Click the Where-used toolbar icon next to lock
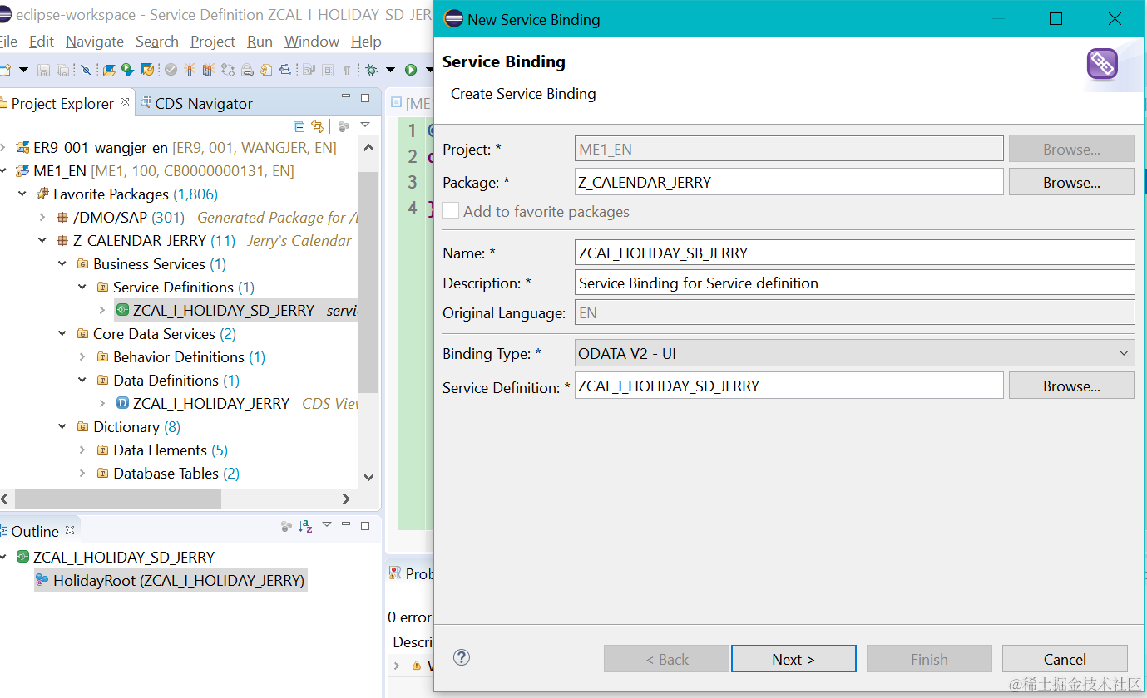 tap(266, 71)
